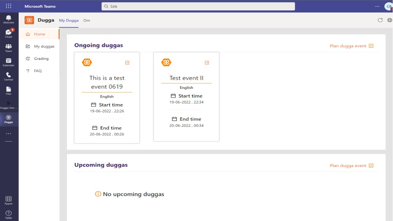Image resolution: width=393 pixels, height=221 pixels.
Task: Open Chatt in the Teams sidebar
Action: pyautogui.click(x=9, y=33)
